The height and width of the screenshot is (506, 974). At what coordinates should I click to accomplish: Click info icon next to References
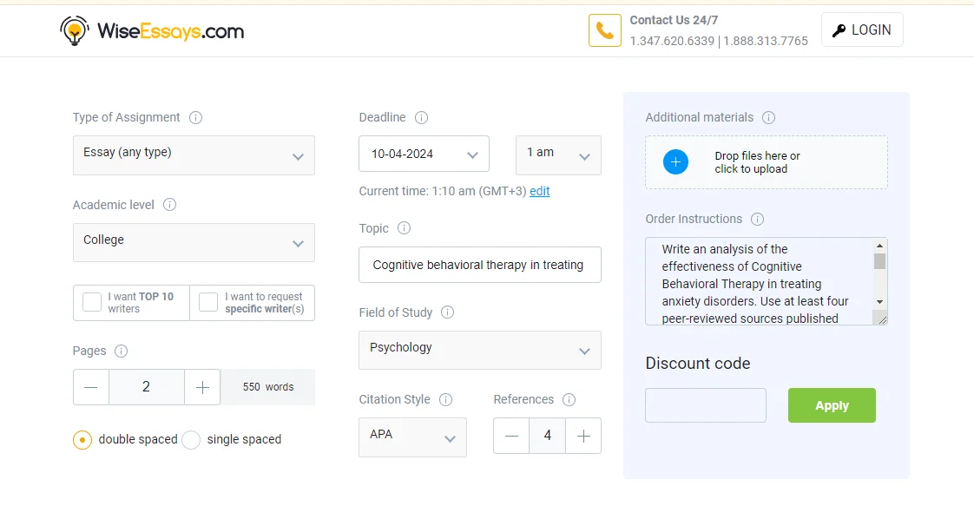(x=569, y=399)
